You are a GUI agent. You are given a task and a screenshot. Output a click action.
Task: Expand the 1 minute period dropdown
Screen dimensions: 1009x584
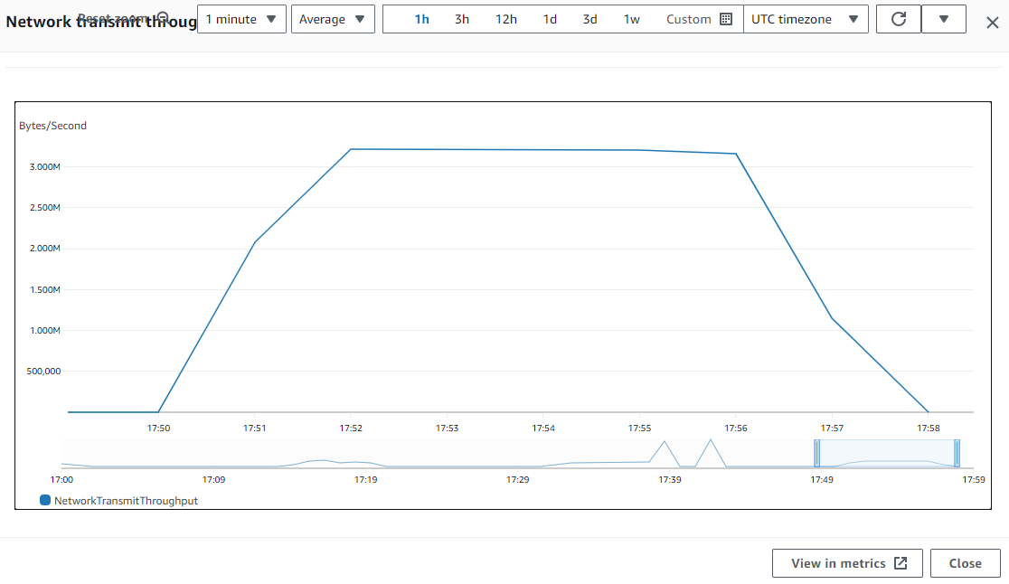[241, 19]
